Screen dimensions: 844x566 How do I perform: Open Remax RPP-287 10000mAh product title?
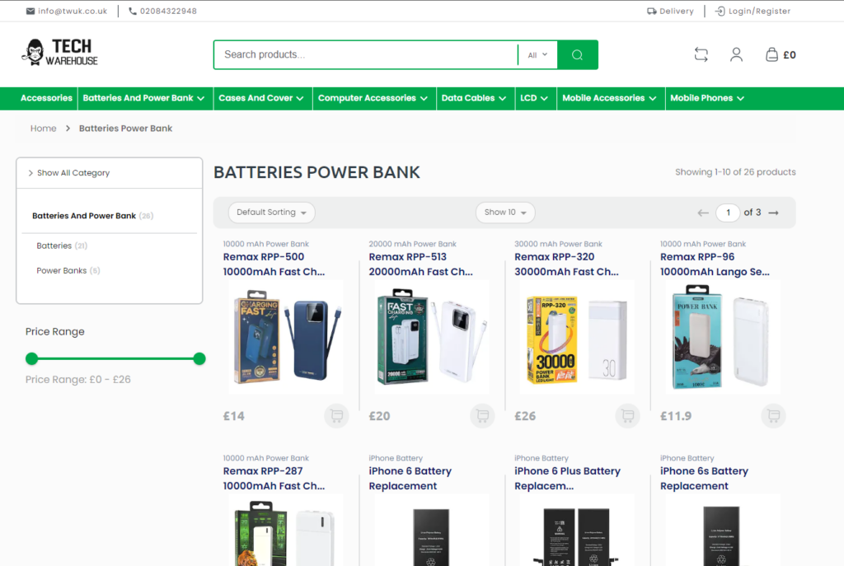click(274, 479)
